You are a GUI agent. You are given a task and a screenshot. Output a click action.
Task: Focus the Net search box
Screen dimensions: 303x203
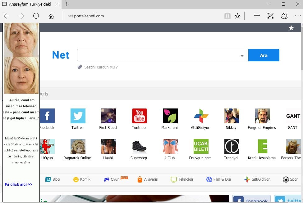(163, 55)
